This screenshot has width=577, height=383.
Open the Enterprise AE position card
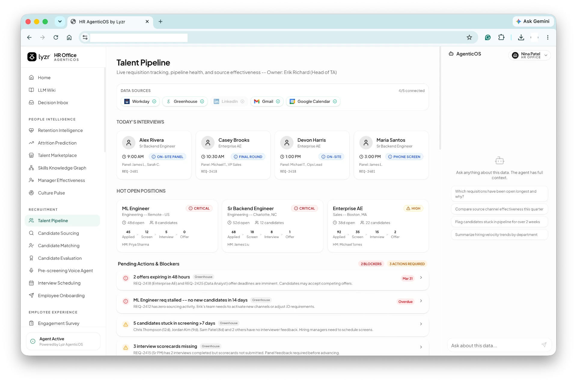pos(378,226)
